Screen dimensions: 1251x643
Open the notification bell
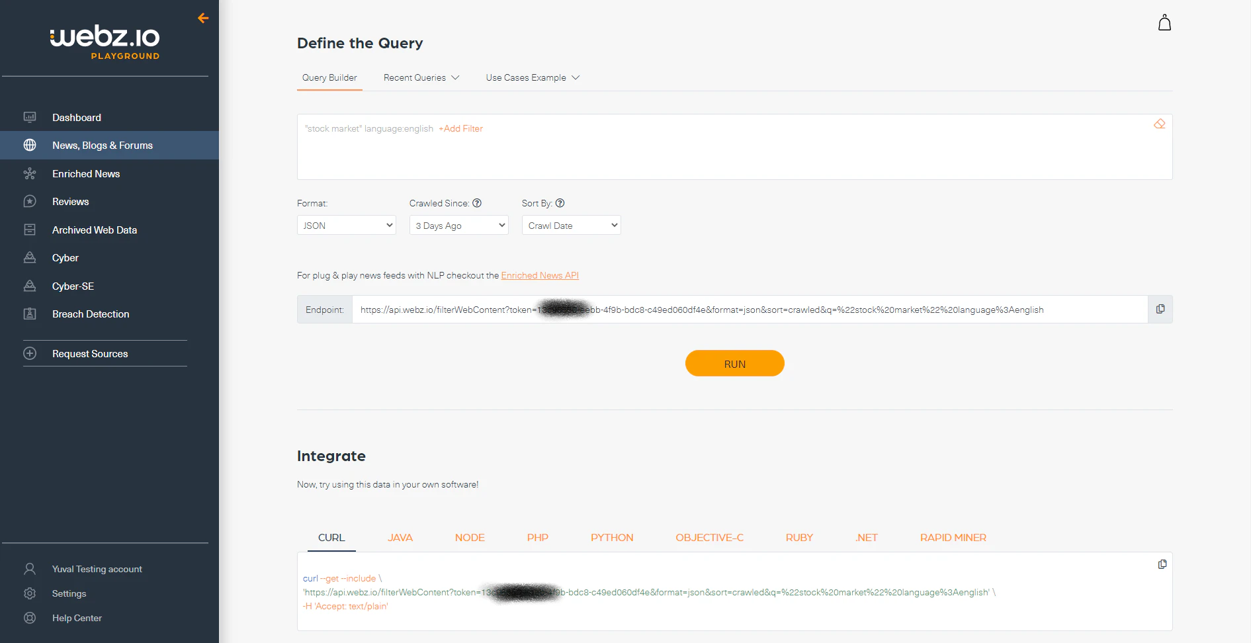pyautogui.click(x=1164, y=22)
